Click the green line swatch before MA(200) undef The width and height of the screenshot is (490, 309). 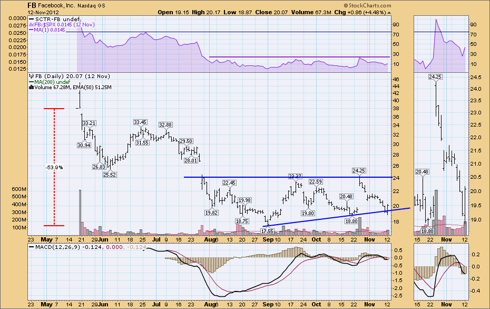tap(31, 82)
